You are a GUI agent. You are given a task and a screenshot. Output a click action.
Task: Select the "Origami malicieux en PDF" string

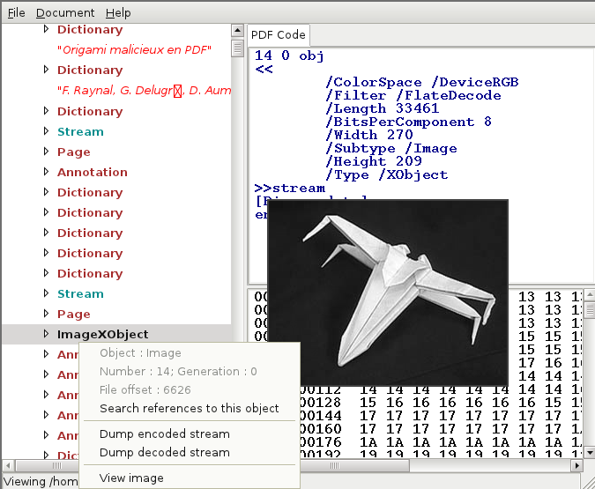tap(134, 49)
